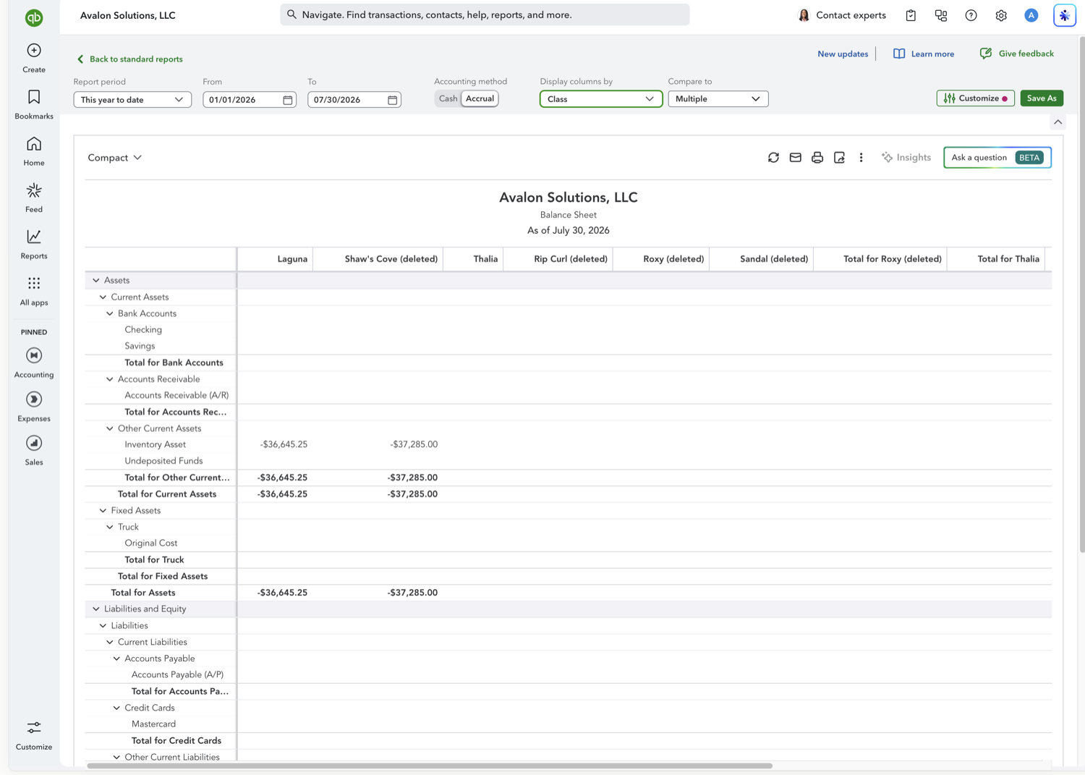Select Accrual accounting method
Image resolution: width=1085 pixels, height=775 pixels.
[x=480, y=98]
